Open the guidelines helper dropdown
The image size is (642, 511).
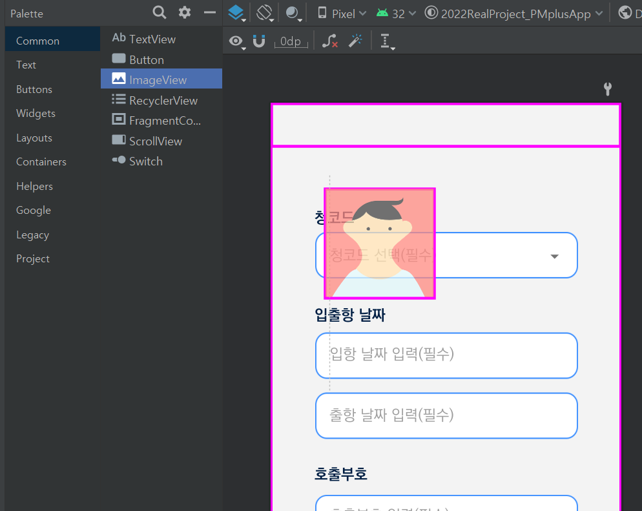coord(387,41)
